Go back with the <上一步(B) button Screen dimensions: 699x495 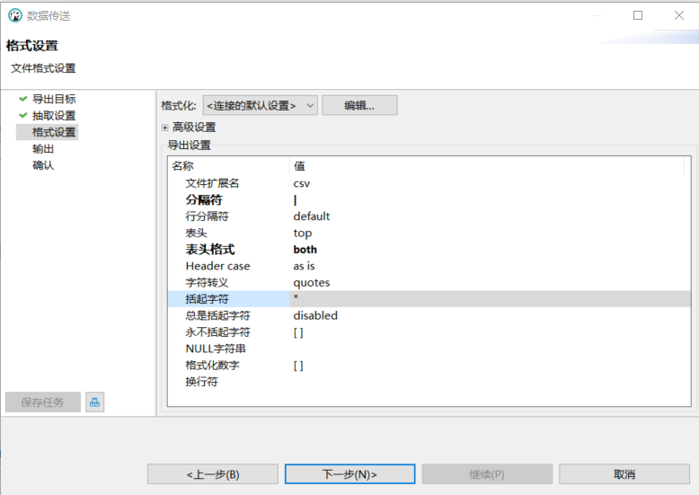coord(213,474)
